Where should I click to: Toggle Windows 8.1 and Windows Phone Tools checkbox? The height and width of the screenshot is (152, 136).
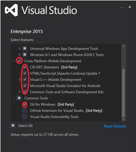pyautogui.click(x=25, y=55)
